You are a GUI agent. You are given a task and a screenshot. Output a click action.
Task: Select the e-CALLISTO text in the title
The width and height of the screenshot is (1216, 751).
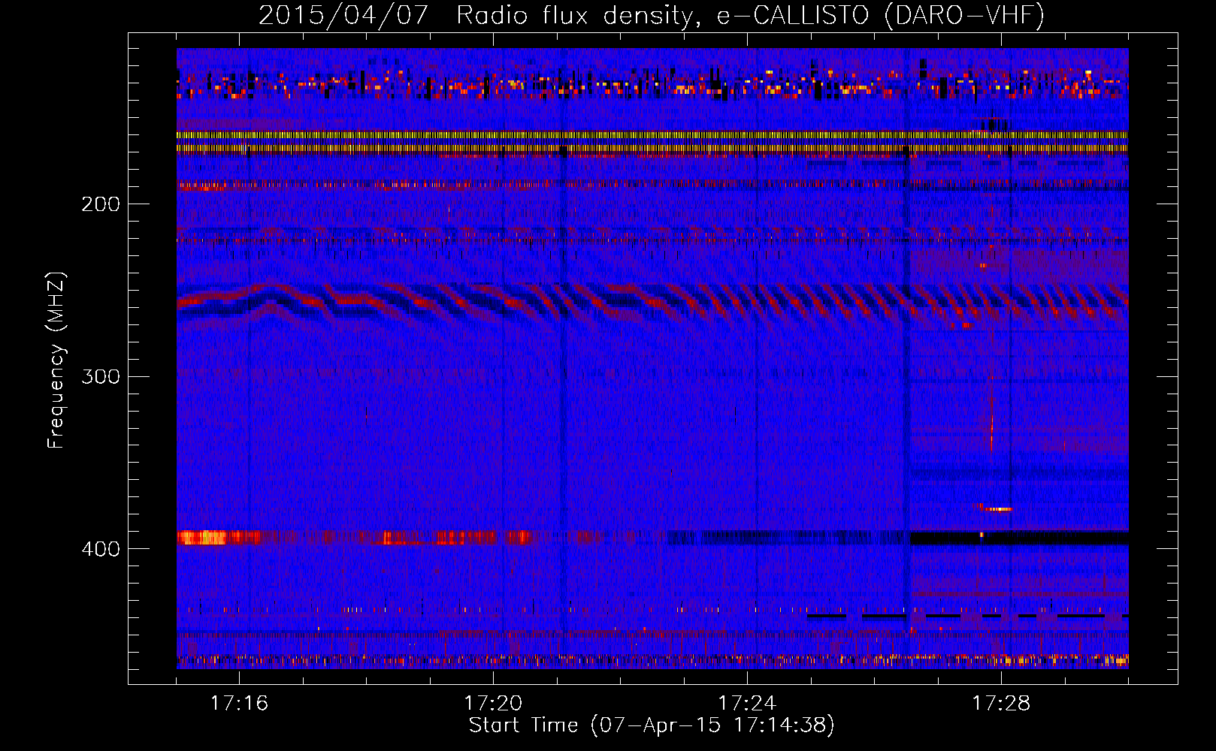click(x=792, y=15)
